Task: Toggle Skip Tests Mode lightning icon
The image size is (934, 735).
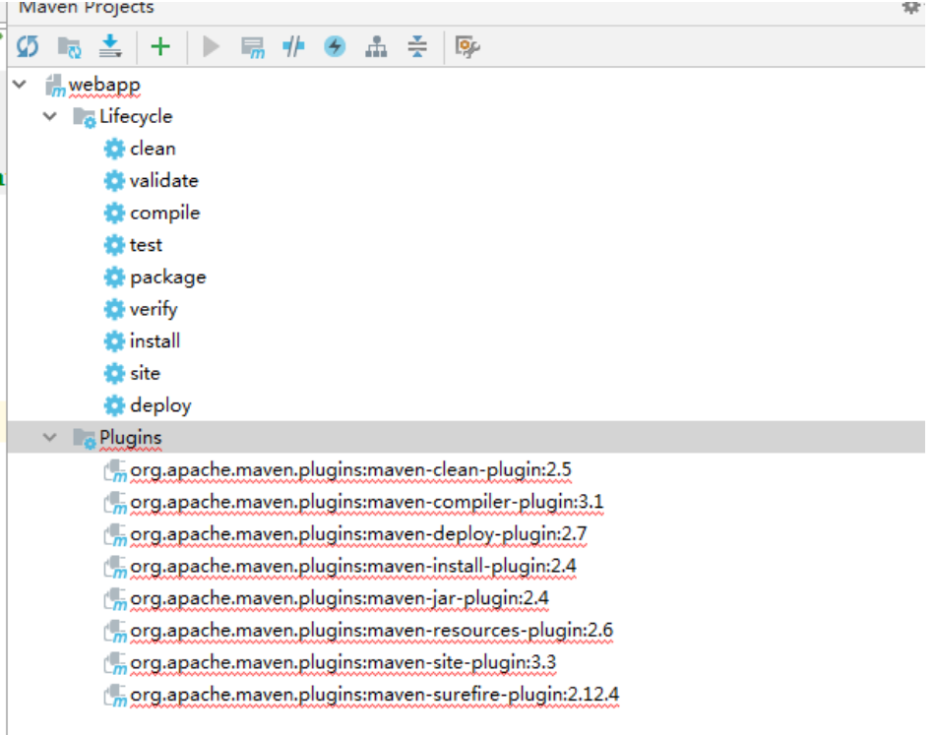Action: pos(335,46)
